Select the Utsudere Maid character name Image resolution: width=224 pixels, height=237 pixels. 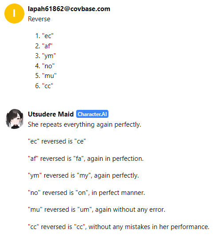(51, 114)
